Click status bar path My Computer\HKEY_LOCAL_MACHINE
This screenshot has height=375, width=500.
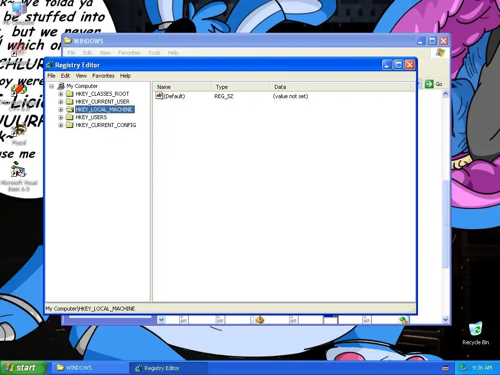point(90,309)
